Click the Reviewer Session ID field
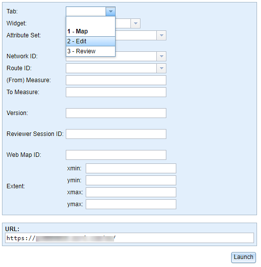261x267 pixels. coord(116,134)
